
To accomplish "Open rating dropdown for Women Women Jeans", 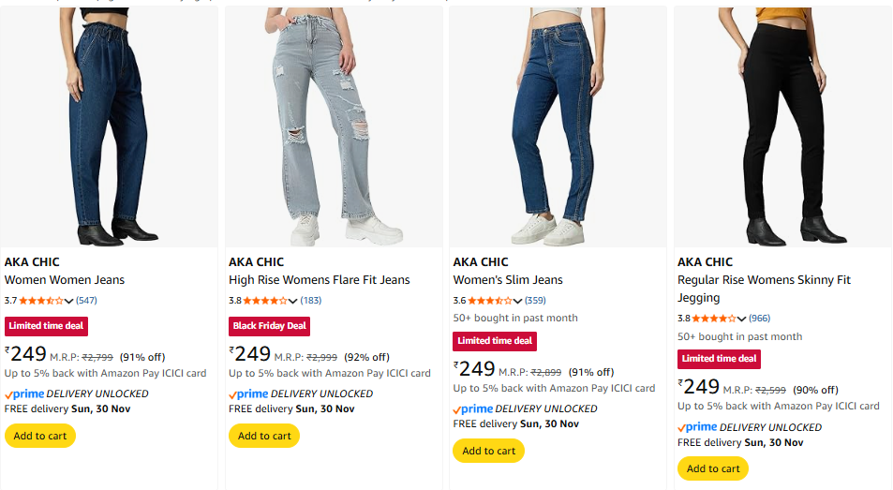I will pos(68,301).
